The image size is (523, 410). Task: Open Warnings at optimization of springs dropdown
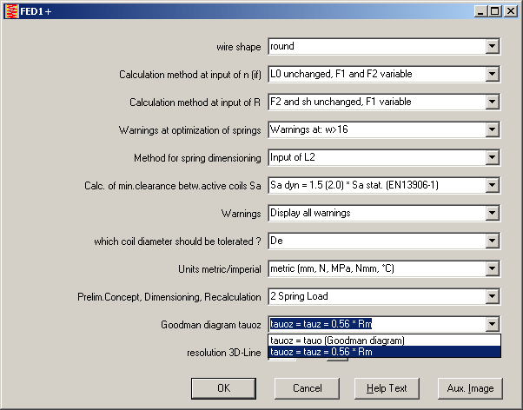pyautogui.click(x=493, y=129)
